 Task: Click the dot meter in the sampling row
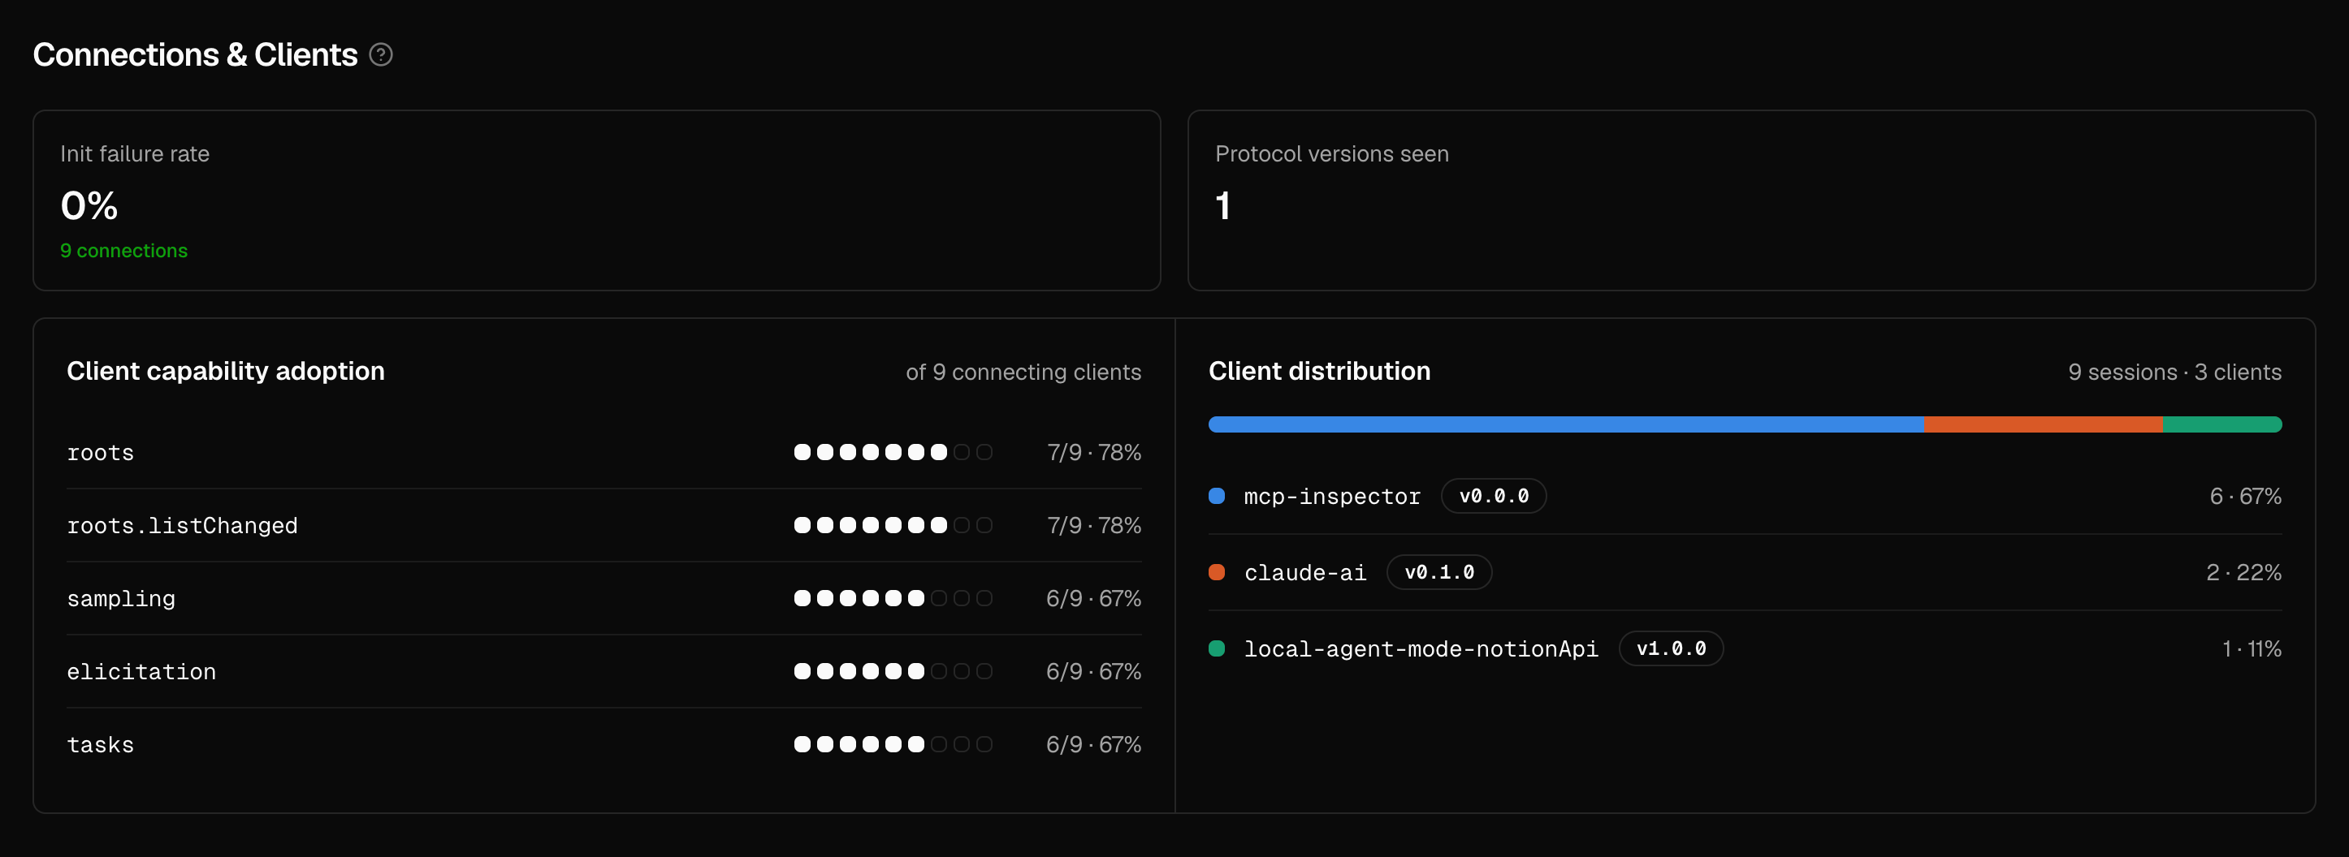coord(893,598)
